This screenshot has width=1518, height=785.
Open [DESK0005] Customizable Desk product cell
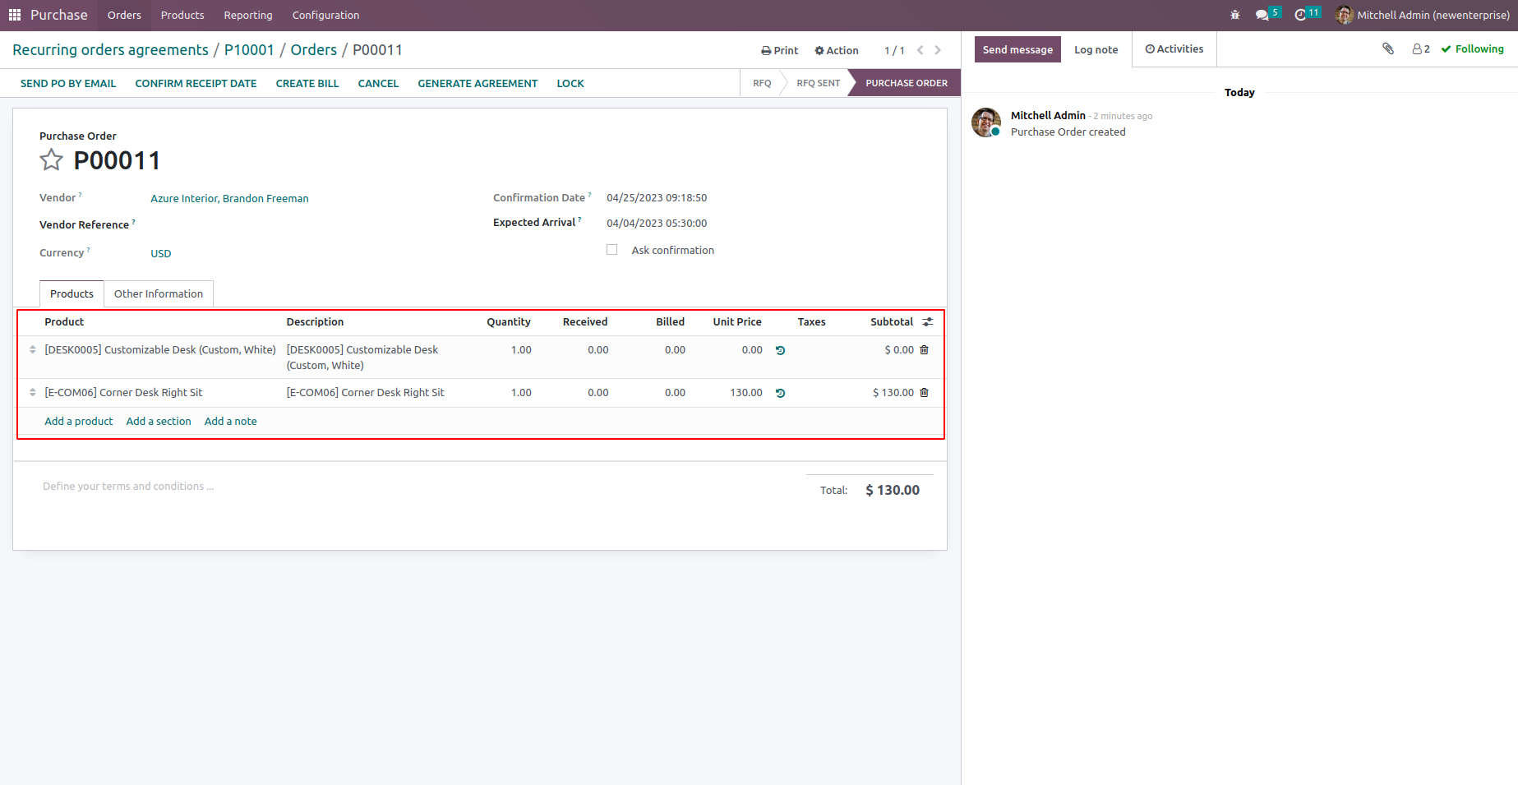click(160, 350)
